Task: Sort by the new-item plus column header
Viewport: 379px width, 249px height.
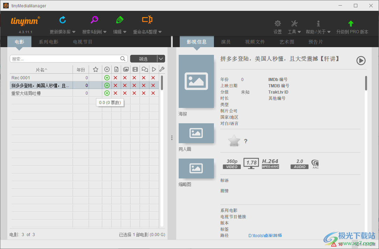Action: (107, 69)
